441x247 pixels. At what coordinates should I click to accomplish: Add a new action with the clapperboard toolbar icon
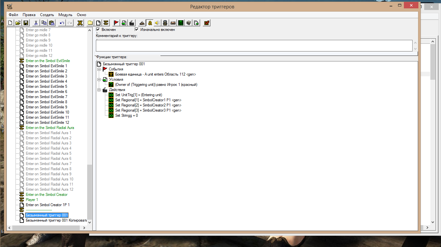point(132,23)
